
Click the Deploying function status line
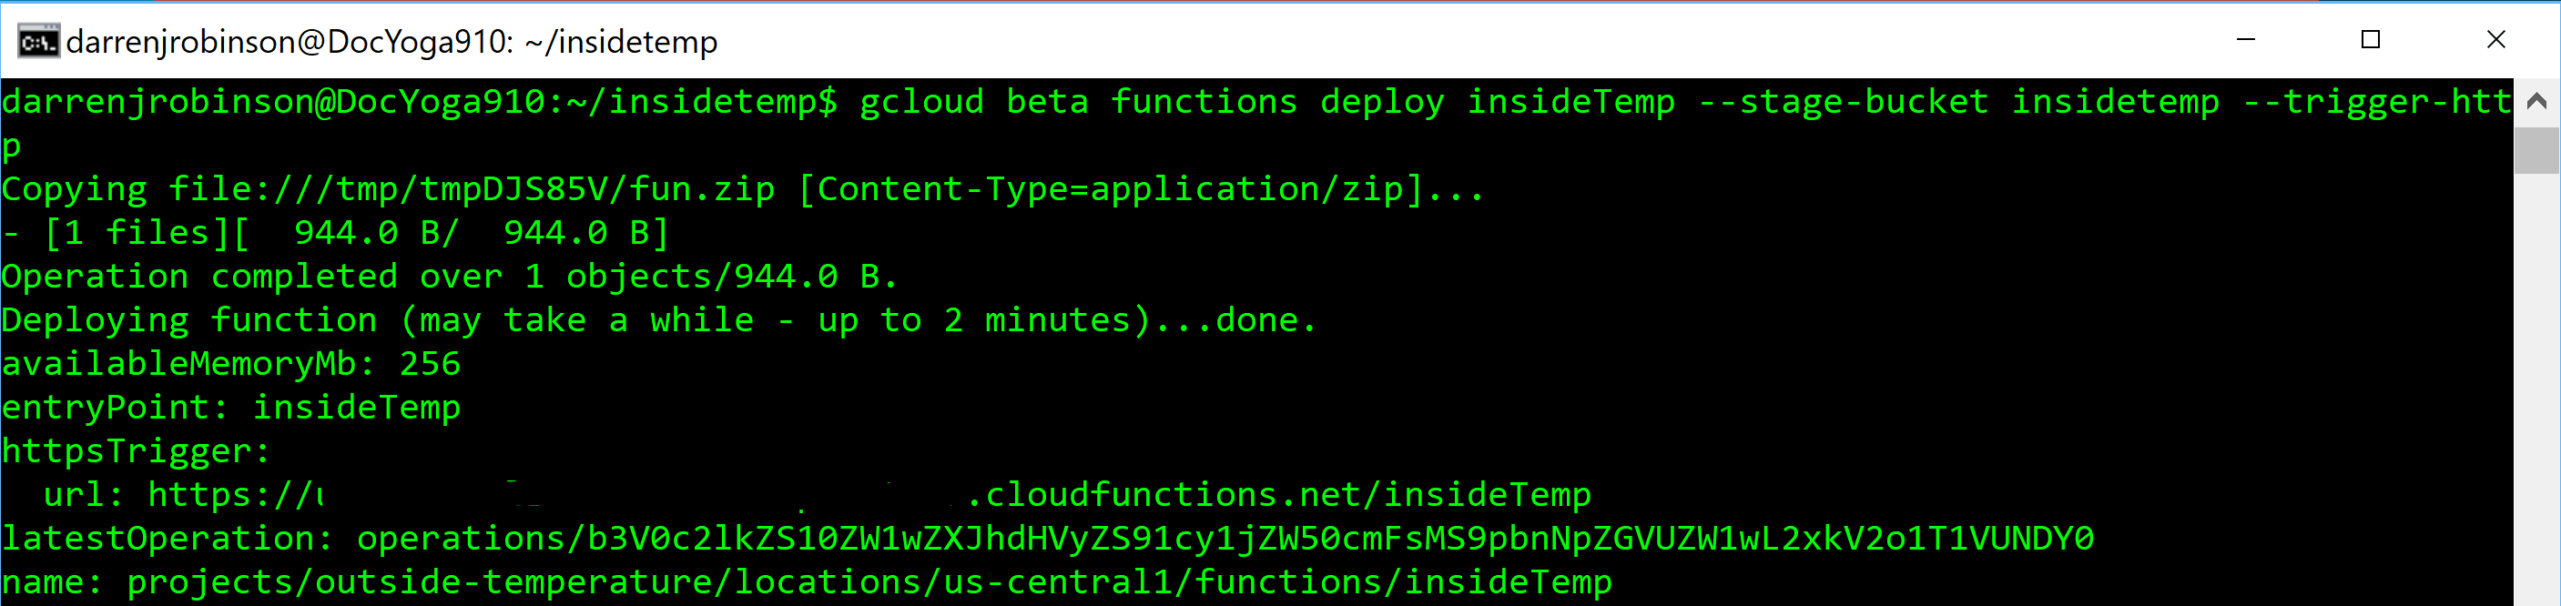(658, 320)
